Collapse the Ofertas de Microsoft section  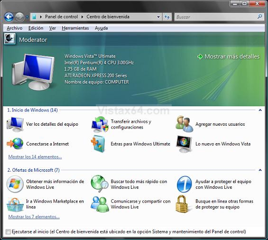point(260,170)
